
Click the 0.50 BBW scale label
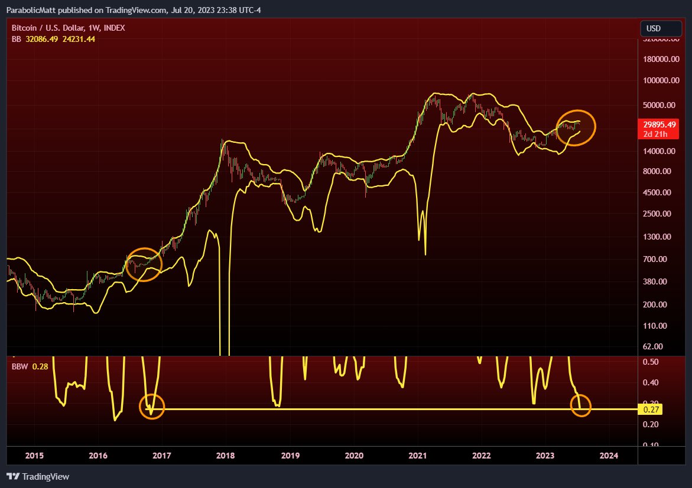coord(651,362)
